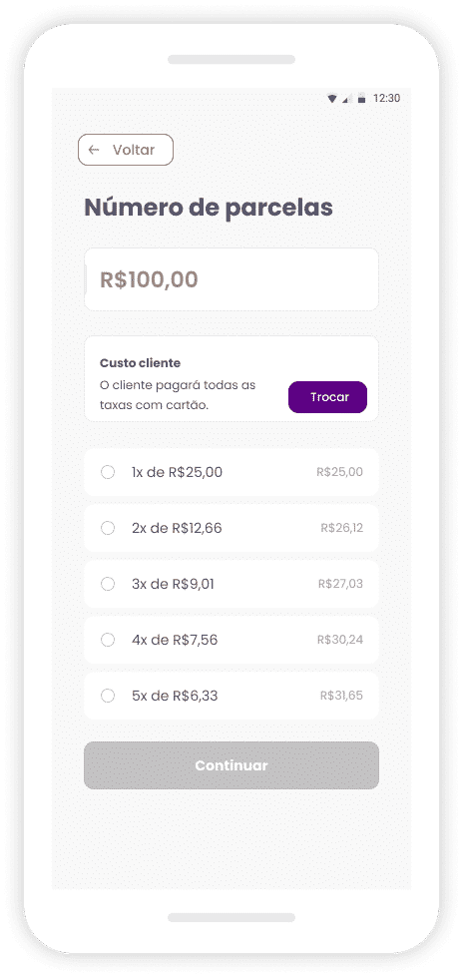Tap the R$27,03 total on the third row
The height and width of the screenshot is (977, 463).
click(x=340, y=584)
